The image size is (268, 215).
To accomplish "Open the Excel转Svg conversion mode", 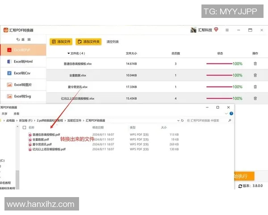I will pos(23,96).
